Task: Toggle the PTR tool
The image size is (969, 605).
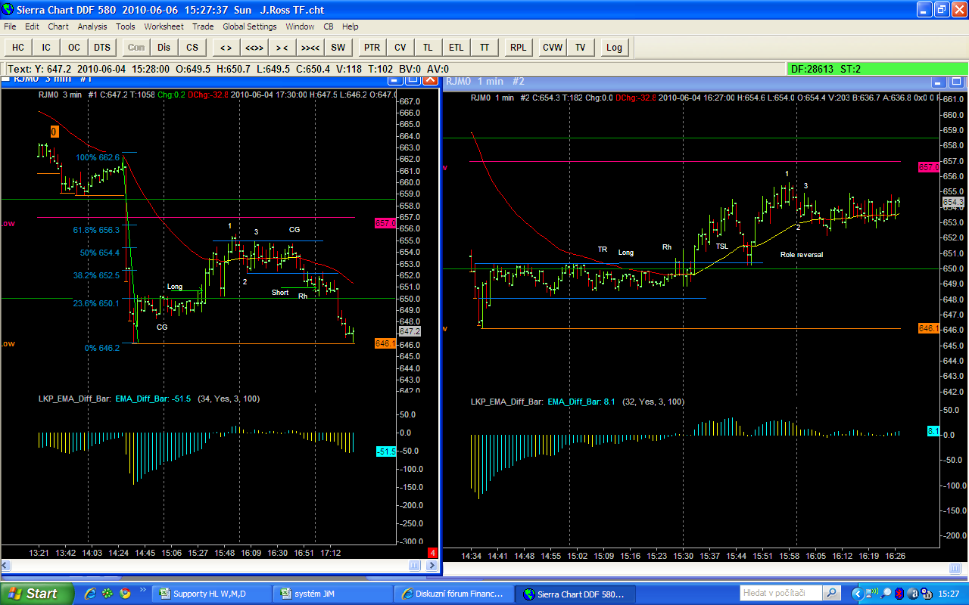Action: [x=372, y=47]
